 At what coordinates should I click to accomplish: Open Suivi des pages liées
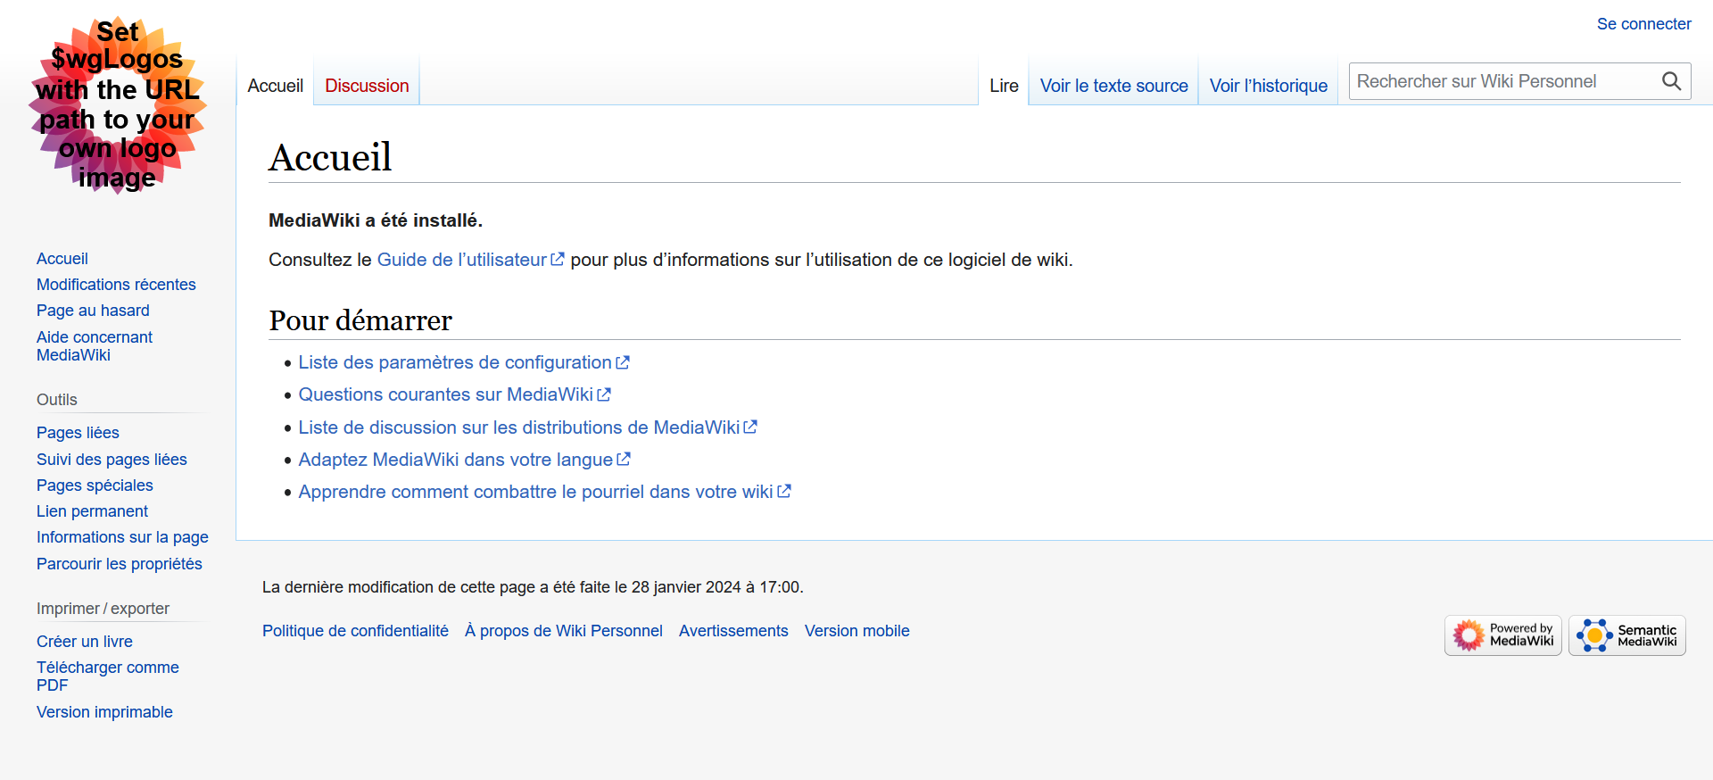point(112,460)
